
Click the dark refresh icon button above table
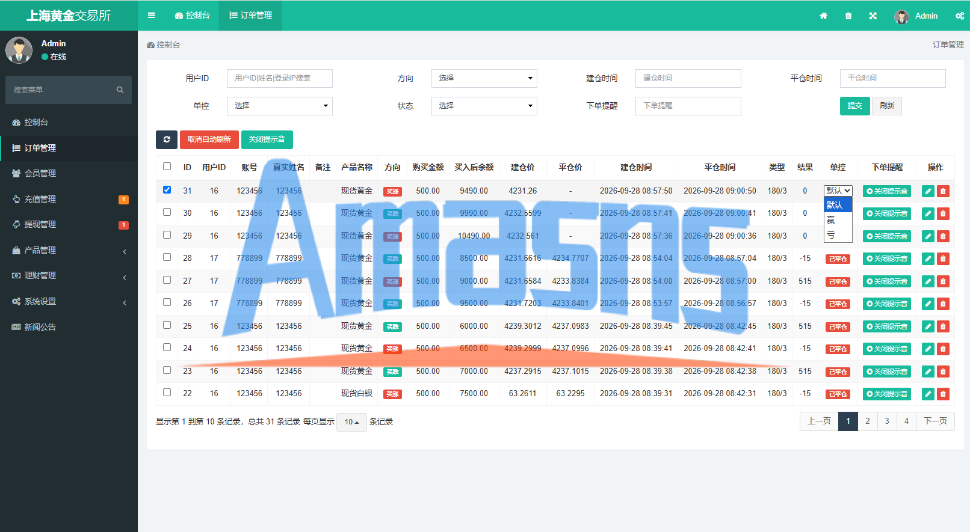coord(167,139)
